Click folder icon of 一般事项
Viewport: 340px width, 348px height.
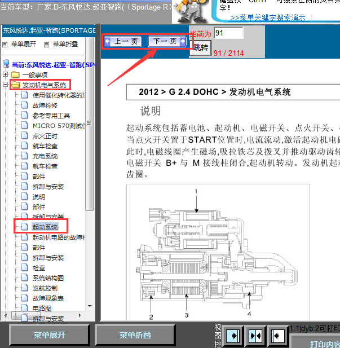click(15, 74)
